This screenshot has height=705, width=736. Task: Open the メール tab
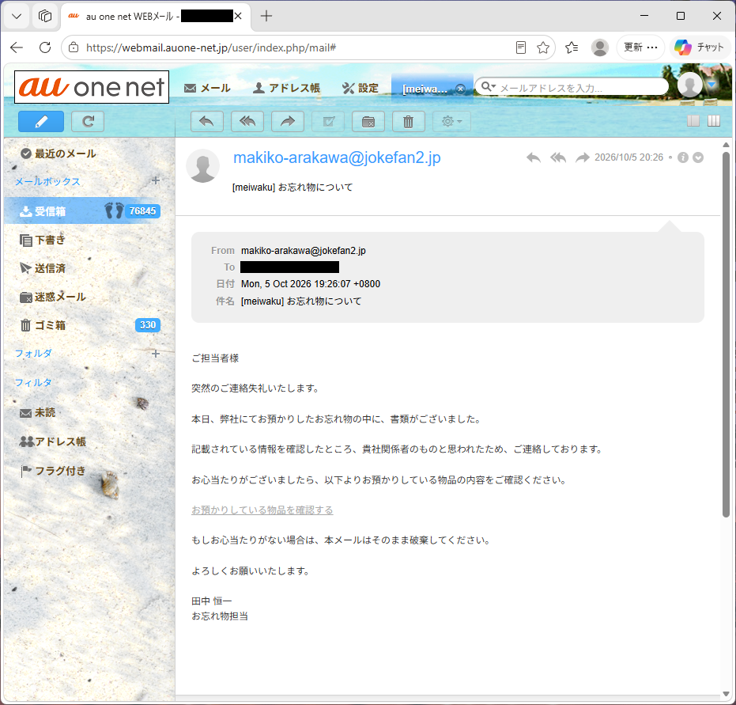click(x=207, y=88)
